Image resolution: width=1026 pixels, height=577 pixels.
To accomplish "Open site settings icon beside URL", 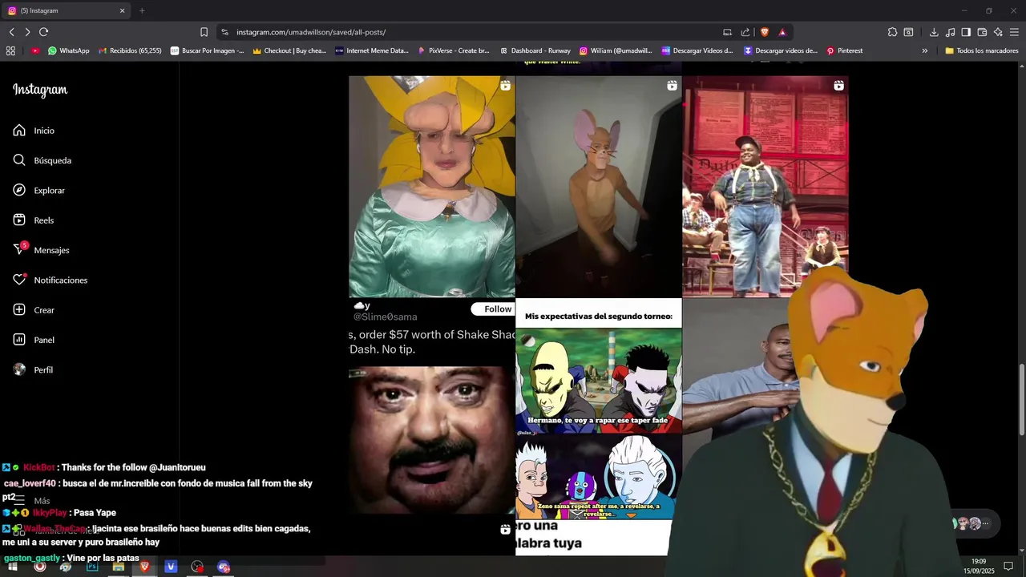I will click(x=224, y=32).
